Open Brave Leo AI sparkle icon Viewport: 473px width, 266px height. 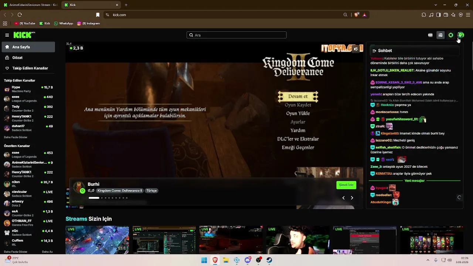pyautogui.click(x=453, y=15)
